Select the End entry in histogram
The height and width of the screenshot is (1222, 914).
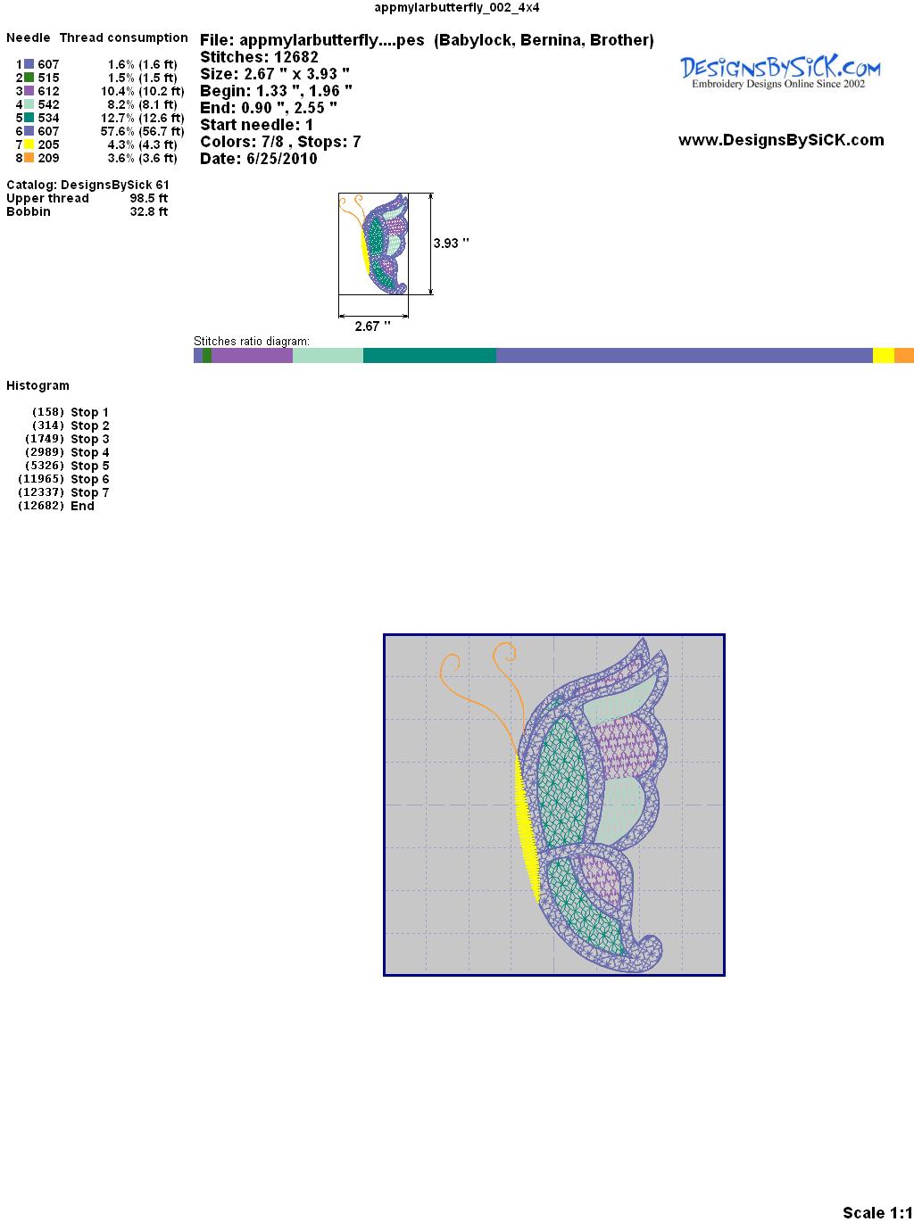click(x=82, y=506)
